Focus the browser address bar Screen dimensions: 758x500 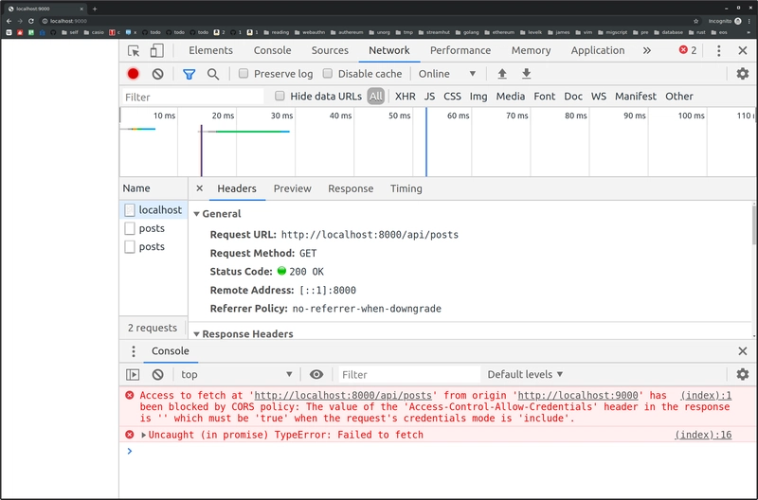[368, 21]
